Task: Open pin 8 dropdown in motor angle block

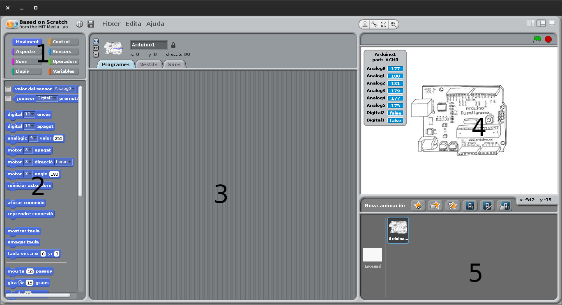Action: tap(28, 174)
